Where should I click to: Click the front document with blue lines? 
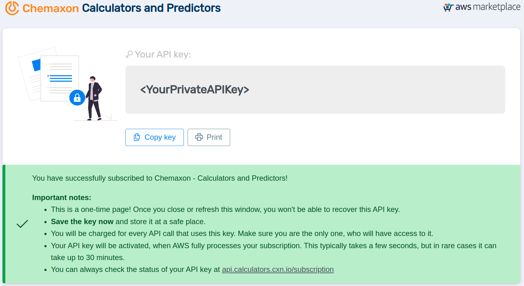[x=60, y=78]
